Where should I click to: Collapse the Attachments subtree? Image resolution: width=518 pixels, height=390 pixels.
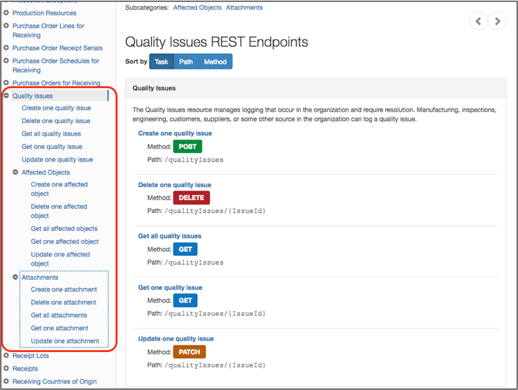coord(15,278)
